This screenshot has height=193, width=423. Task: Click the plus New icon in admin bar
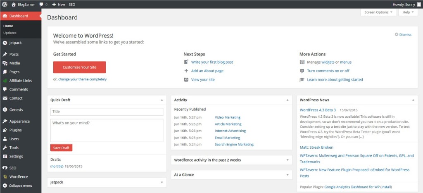point(54,5)
